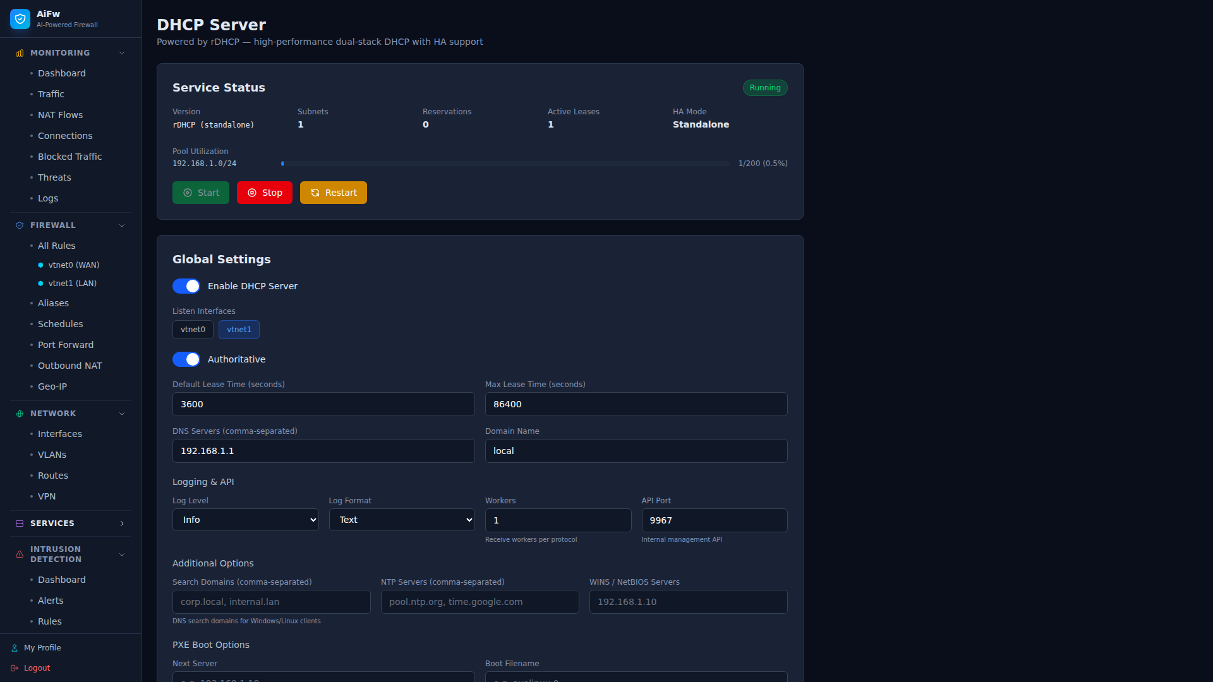Click the Firewall shield section icon
Screen dimensions: 1213x682
point(20,225)
